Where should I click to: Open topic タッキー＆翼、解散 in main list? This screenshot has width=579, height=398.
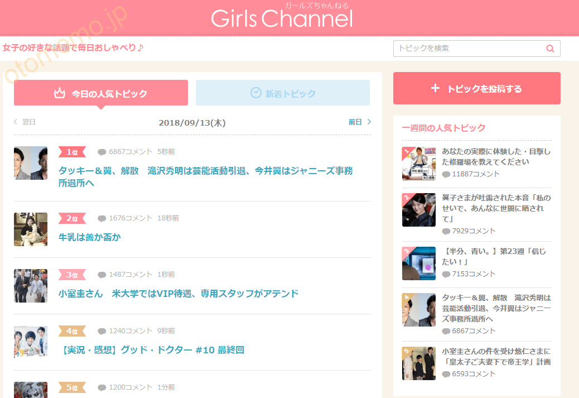tap(205, 176)
